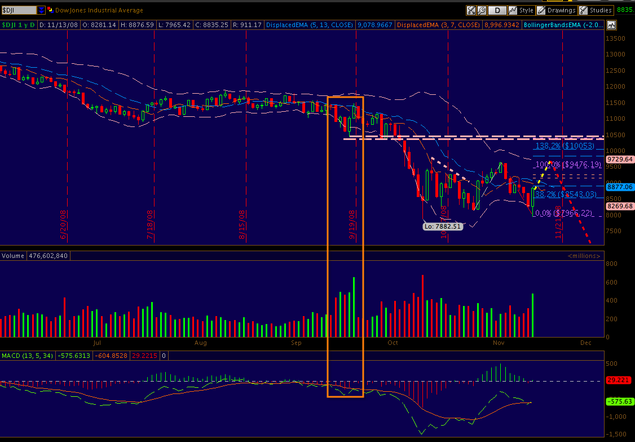The height and width of the screenshot is (442, 635).
Task: Click the -575.6313 MACD value
Action: pyautogui.click(x=74, y=356)
